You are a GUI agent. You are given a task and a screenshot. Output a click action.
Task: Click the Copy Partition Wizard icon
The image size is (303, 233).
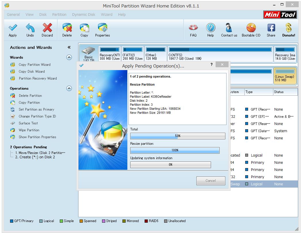pos(13,65)
